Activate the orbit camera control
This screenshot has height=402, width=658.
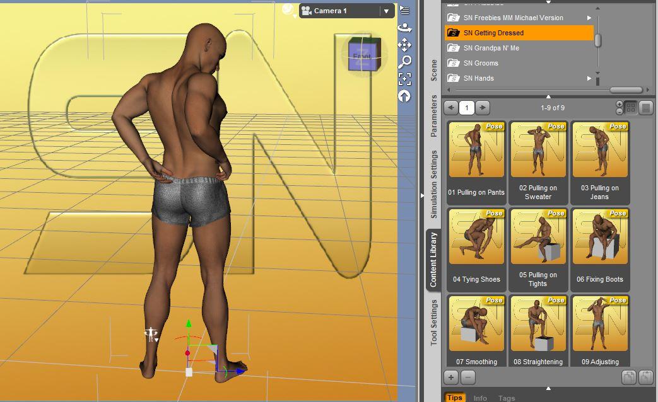tap(404, 28)
